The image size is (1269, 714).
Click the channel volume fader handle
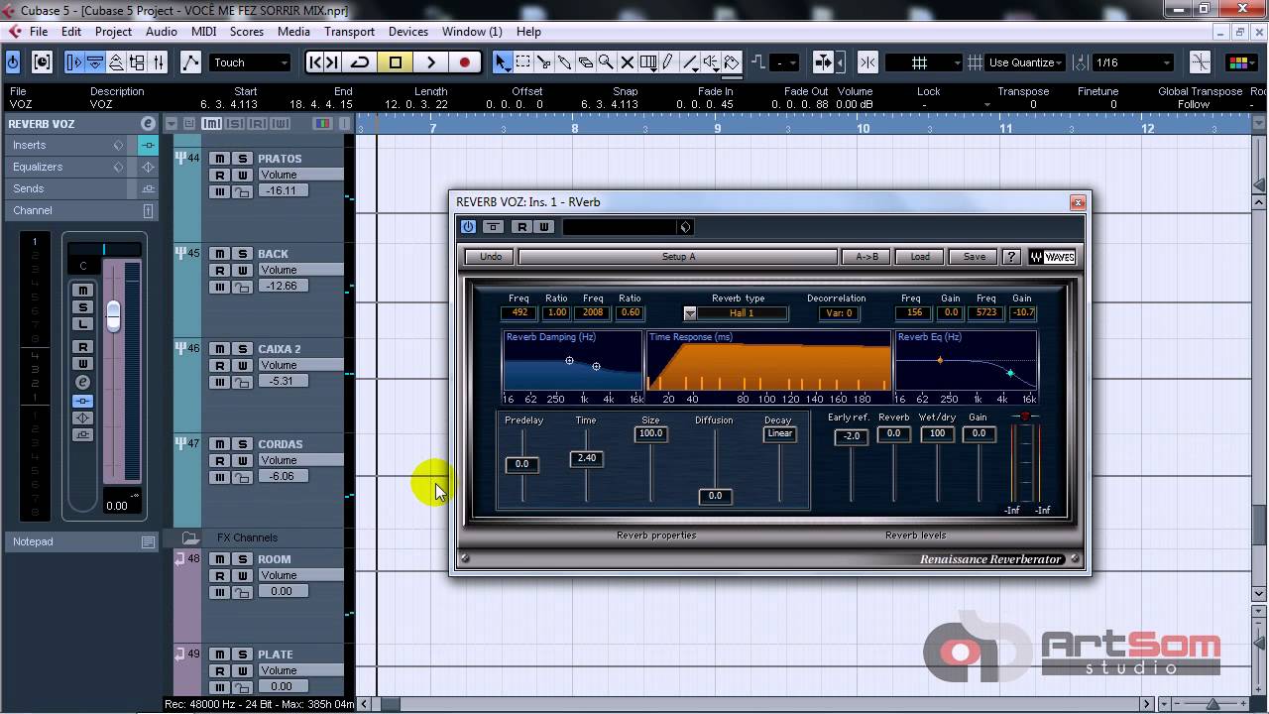point(113,314)
